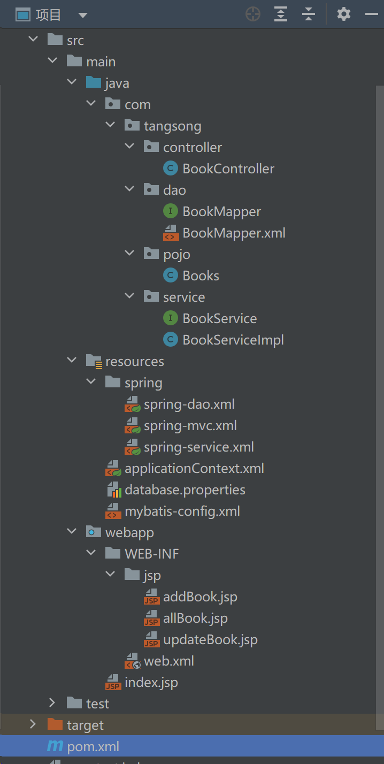Collapse the service package
This screenshot has height=764, width=384.
coord(129,297)
